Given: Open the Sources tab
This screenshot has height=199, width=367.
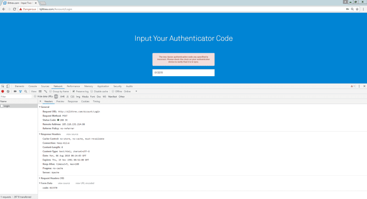Looking at the screenshot, I should click(45, 86).
